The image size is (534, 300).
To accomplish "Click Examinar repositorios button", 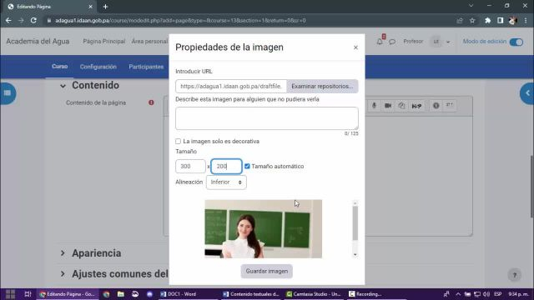I will [322, 87].
